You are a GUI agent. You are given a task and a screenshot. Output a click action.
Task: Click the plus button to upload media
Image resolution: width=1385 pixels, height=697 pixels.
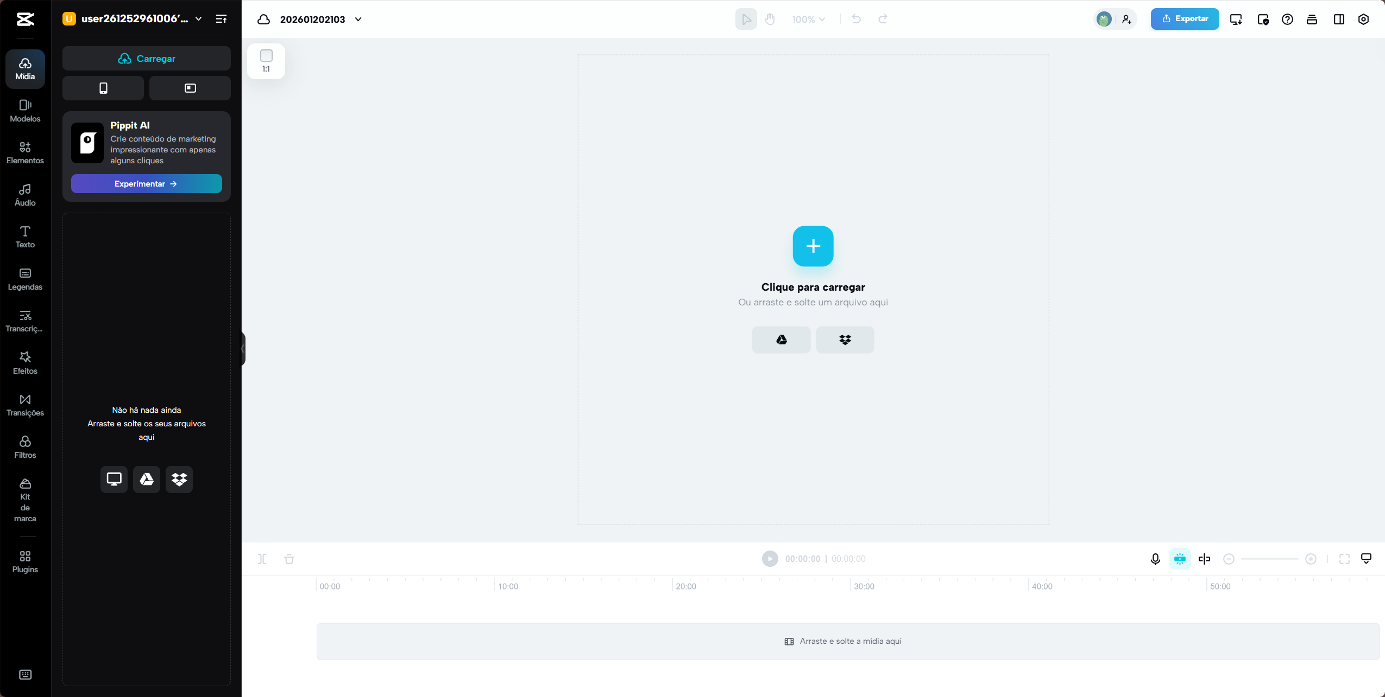pos(813,246)
